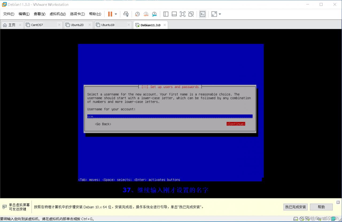342x222 pixels.
Task: Click the Take Snapshot clock icon
Action: (137, 14)
